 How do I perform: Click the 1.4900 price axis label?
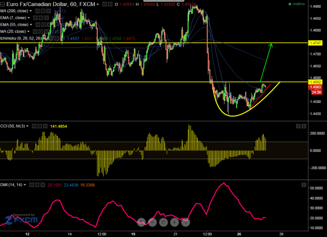click(x=315, y=7)
